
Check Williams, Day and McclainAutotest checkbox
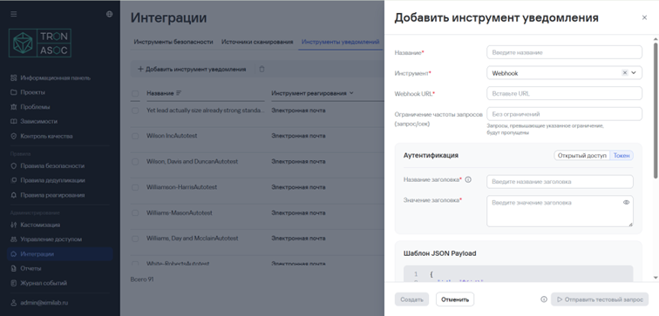pyautogui.click(x=135, y=239)
